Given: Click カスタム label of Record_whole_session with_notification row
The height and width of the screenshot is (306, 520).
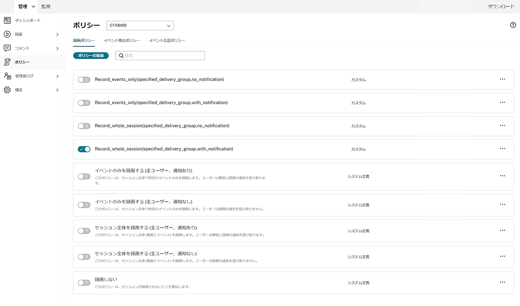Looking at the screenshot, I should [x=358, y=149].
